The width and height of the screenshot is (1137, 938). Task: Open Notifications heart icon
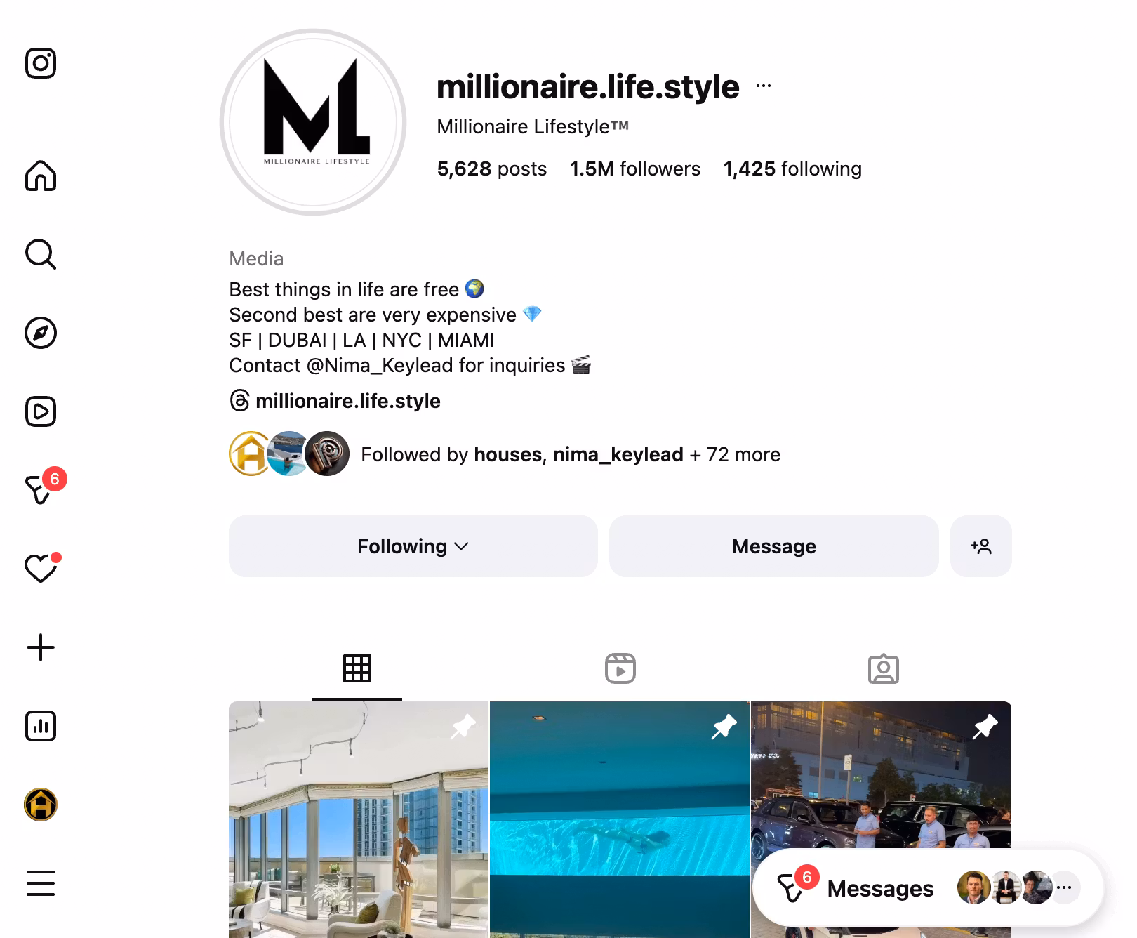click(x=41, y=567)
